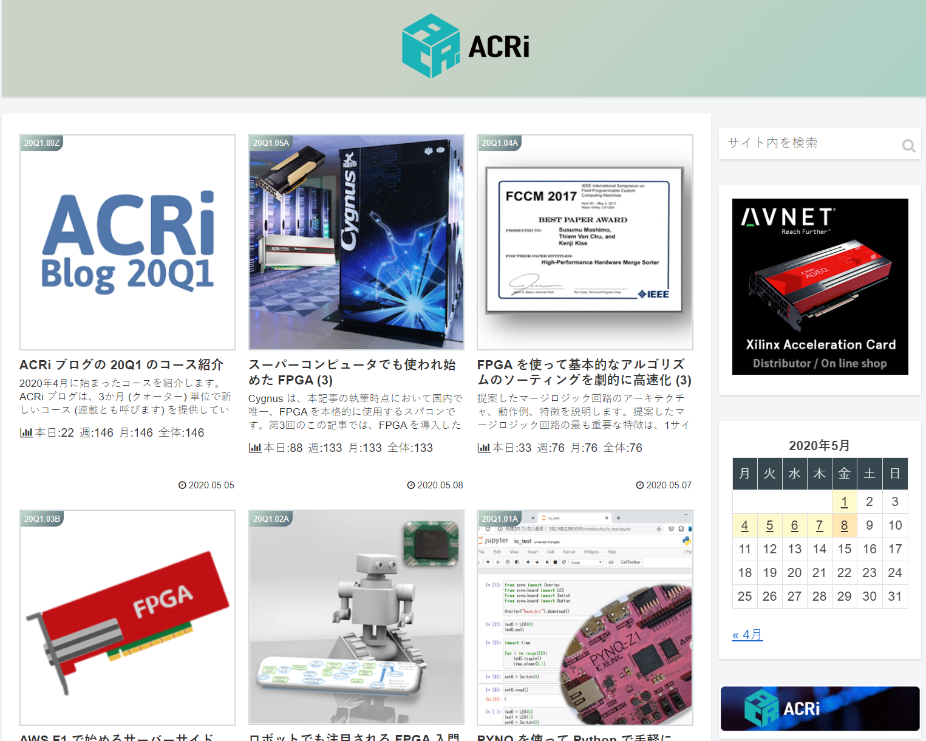Open the Avnet Xilinx Acceleration Card ad
The height and width of the screenshot is (741, 926).
(820, 286)
